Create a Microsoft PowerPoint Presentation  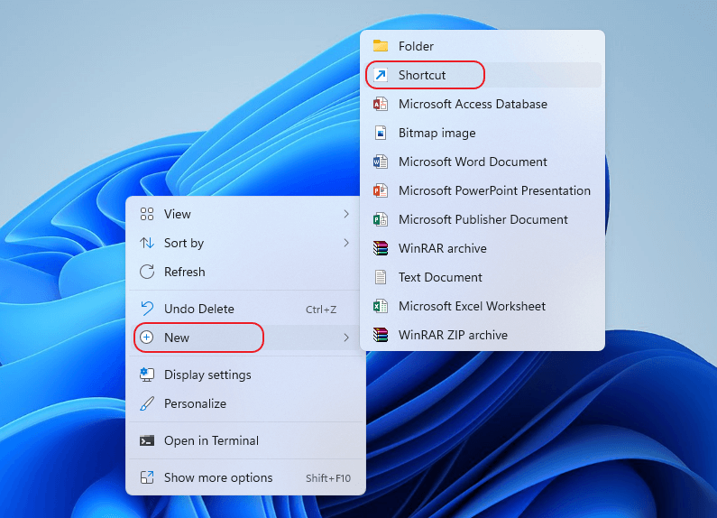483,190
